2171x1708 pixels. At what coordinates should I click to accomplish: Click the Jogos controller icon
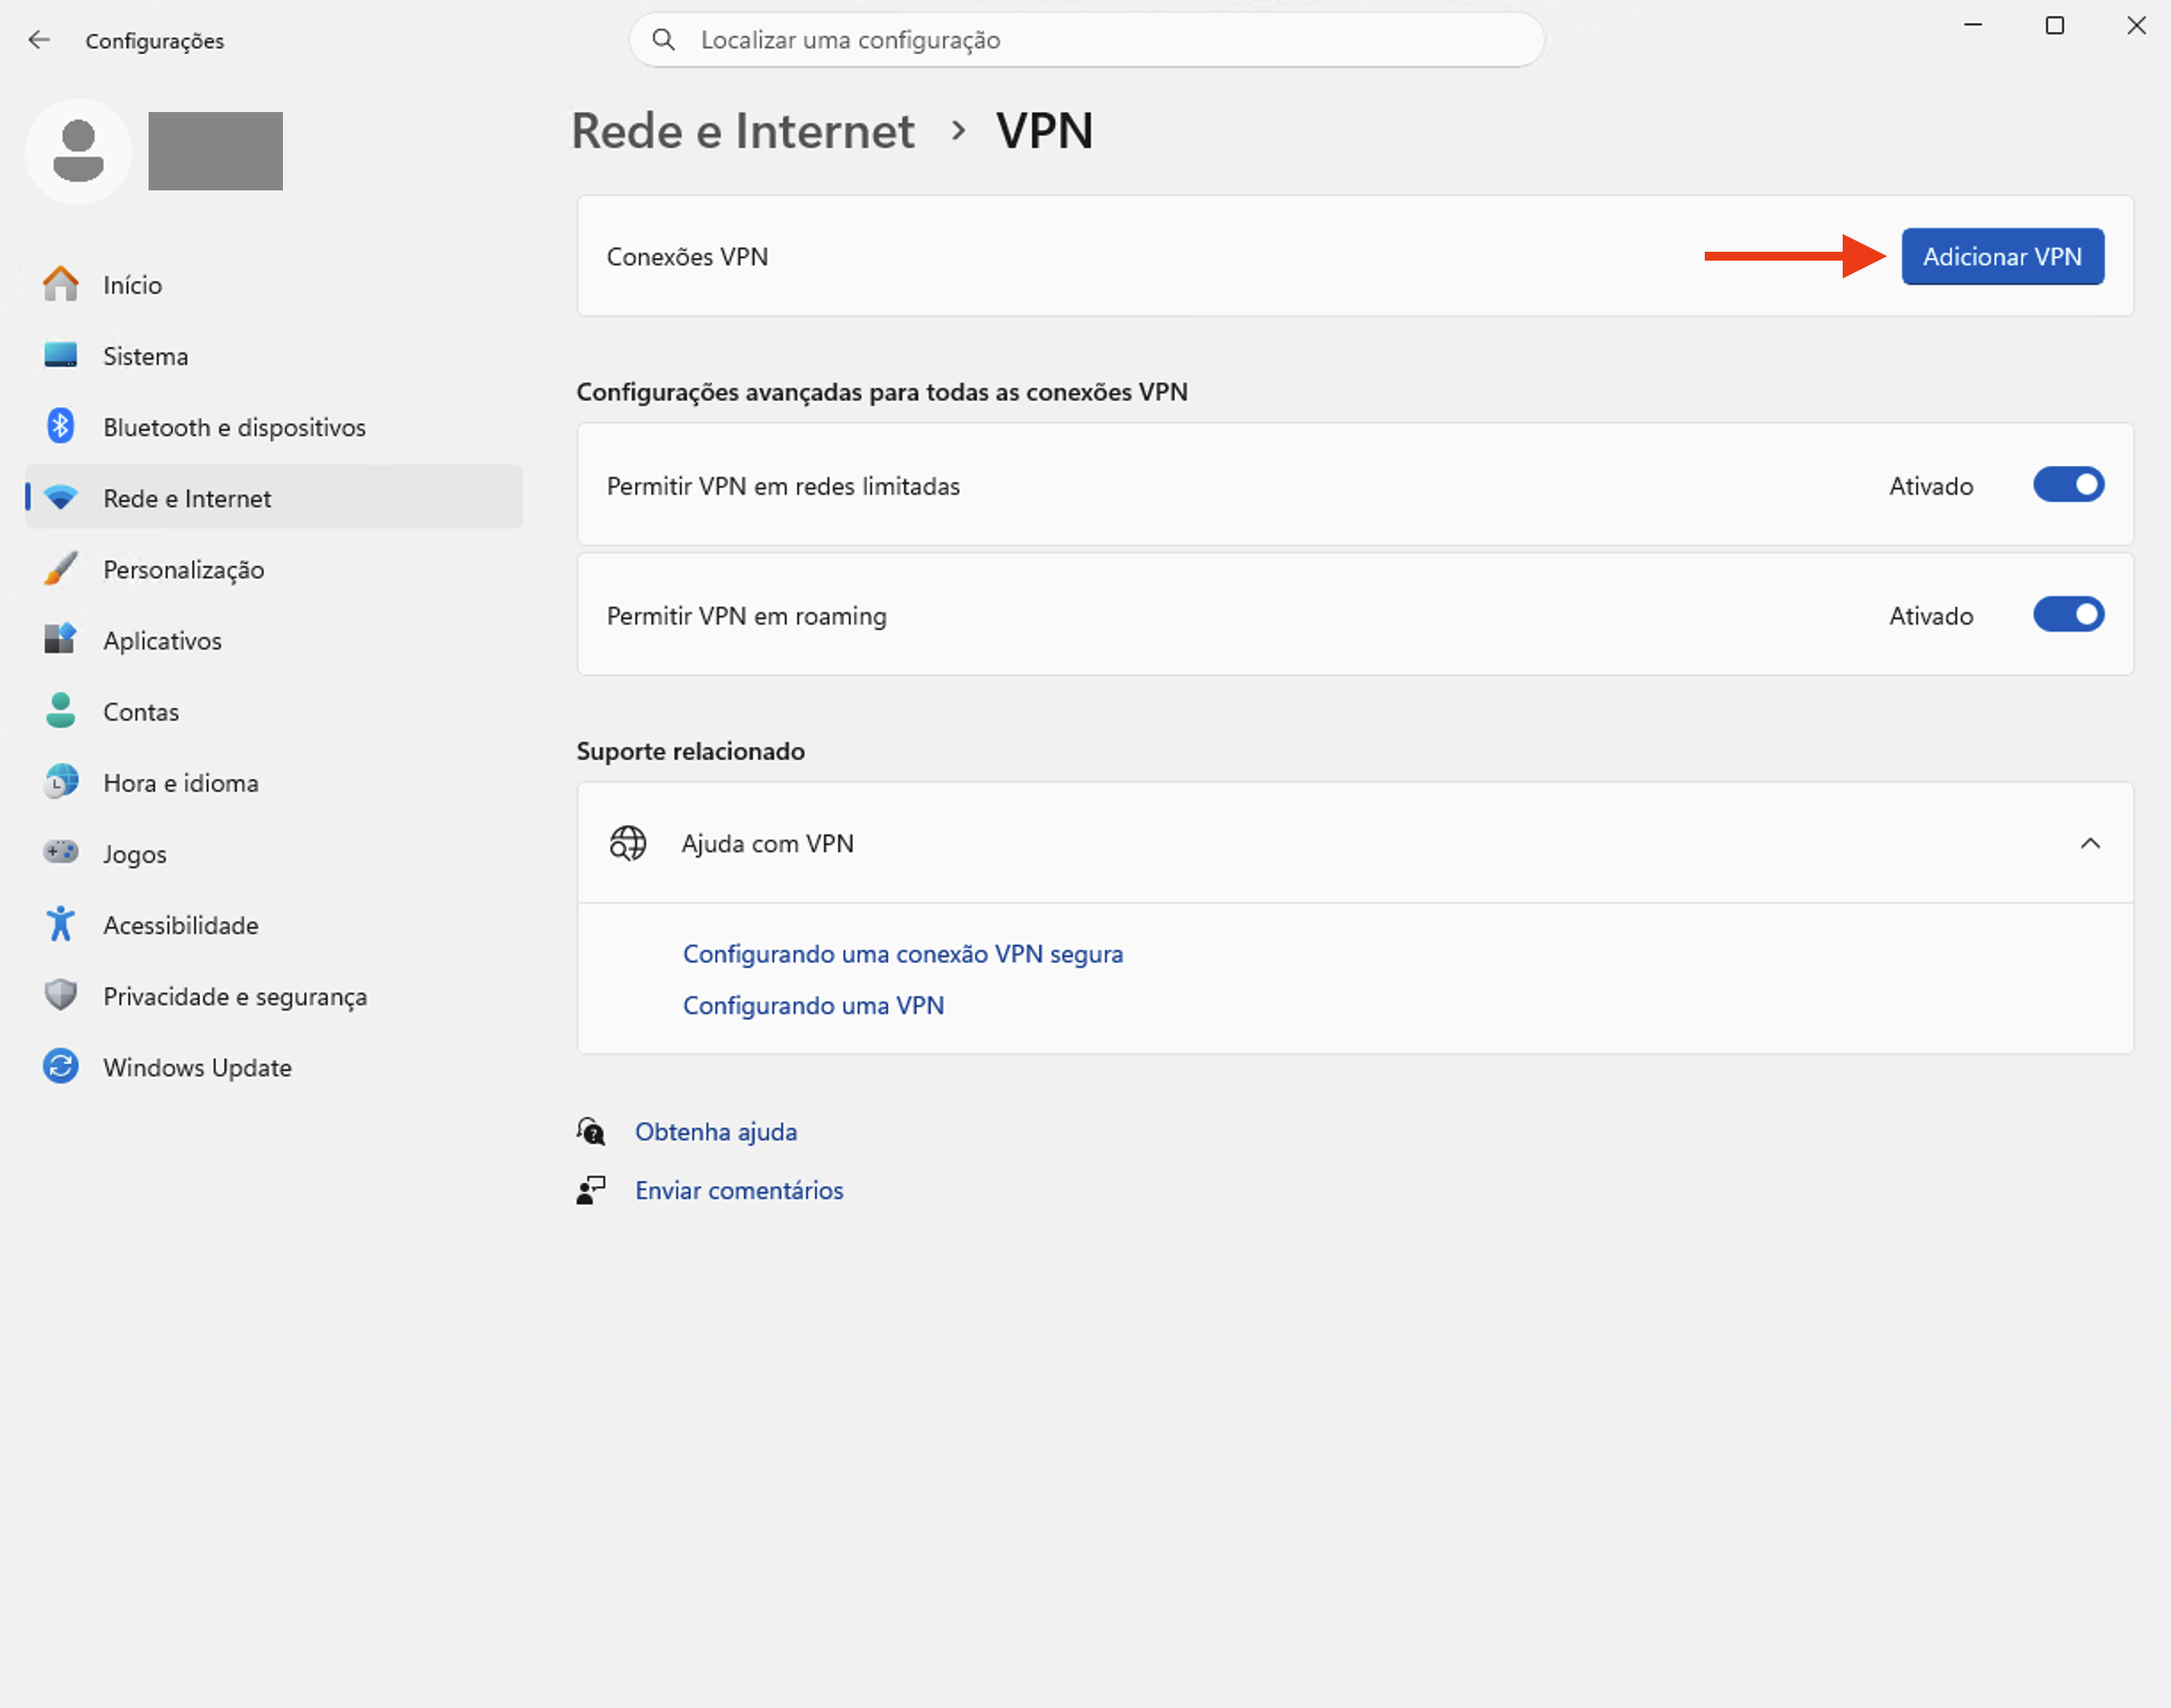[61, 852]
